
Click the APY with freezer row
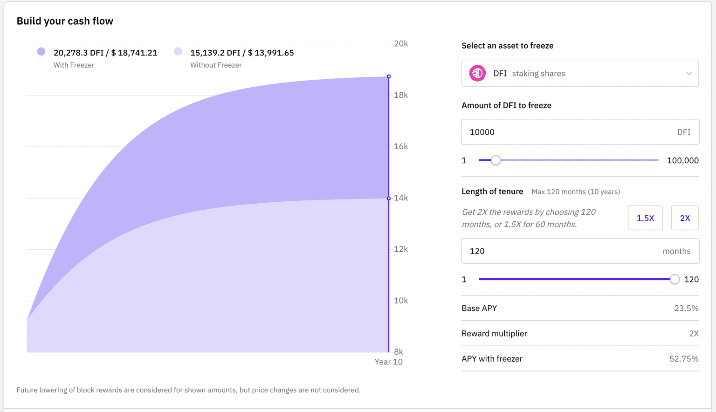point(580,359)
